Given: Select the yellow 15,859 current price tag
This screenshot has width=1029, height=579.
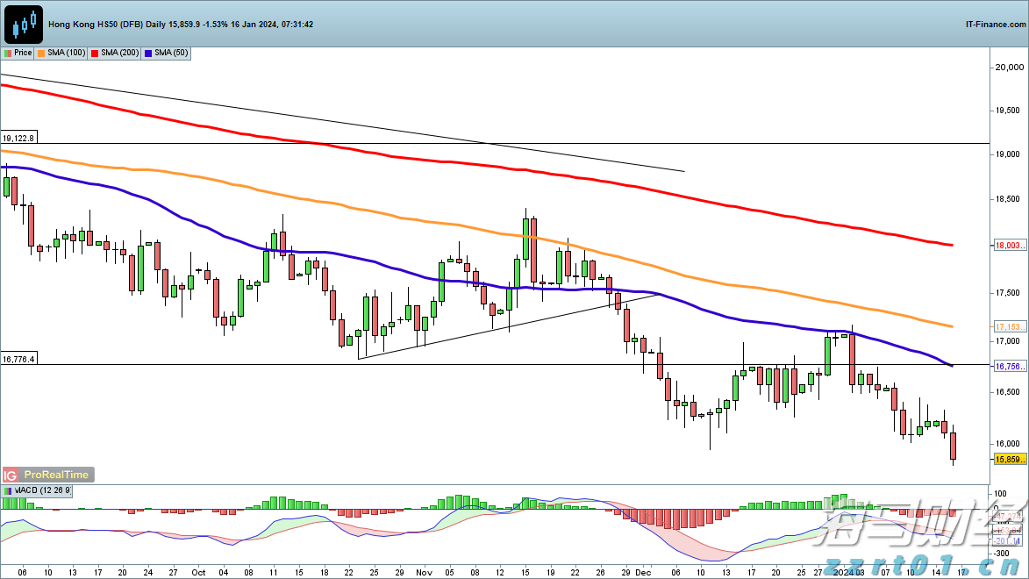Looking at the screenshot, I should [x=1007, y=459].
